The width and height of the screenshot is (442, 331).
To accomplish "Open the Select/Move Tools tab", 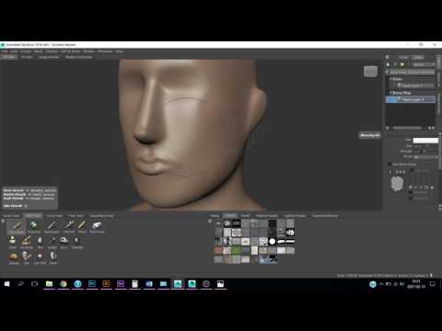I will tap(101, 216).
